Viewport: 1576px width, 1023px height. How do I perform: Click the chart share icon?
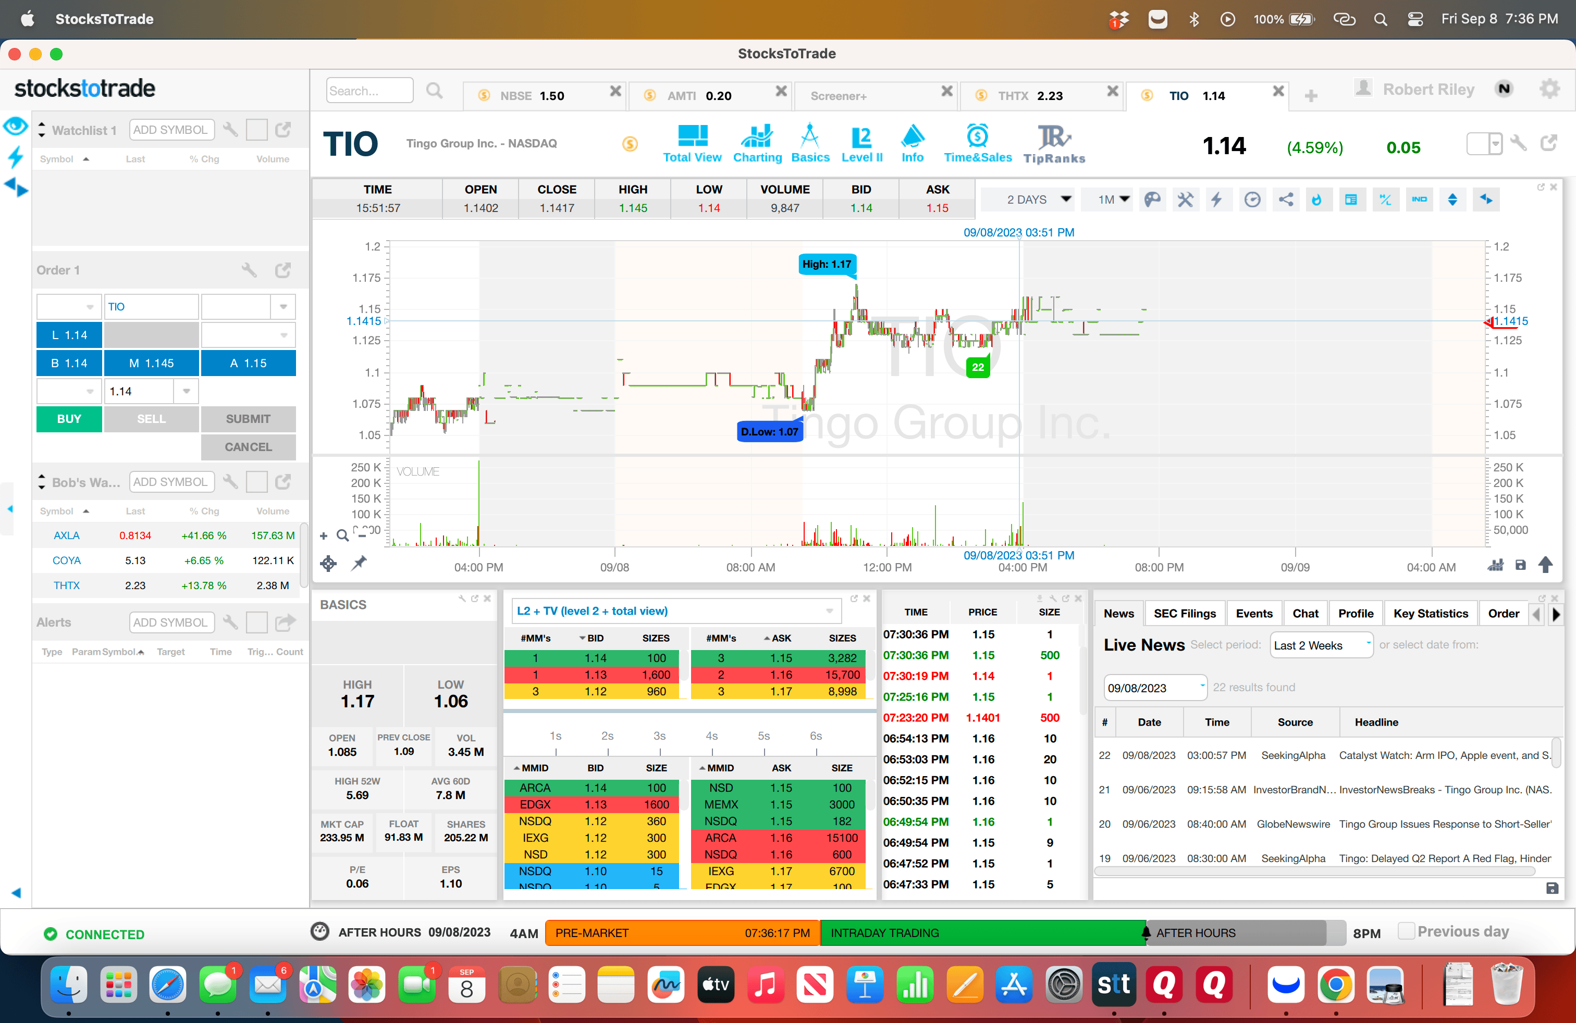[1285, 199]
